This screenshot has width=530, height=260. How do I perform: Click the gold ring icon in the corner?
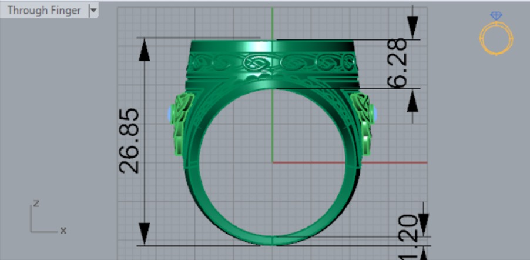496,34
